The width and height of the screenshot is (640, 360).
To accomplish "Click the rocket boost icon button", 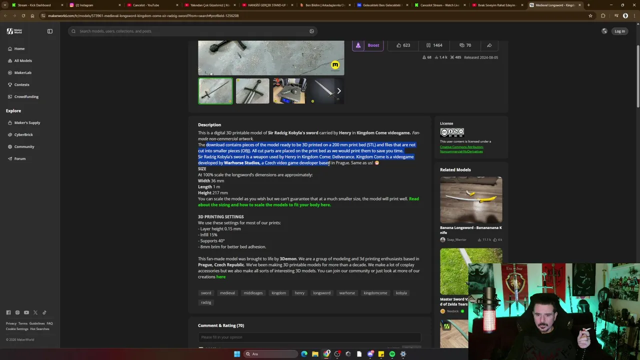I will point(358,45).
